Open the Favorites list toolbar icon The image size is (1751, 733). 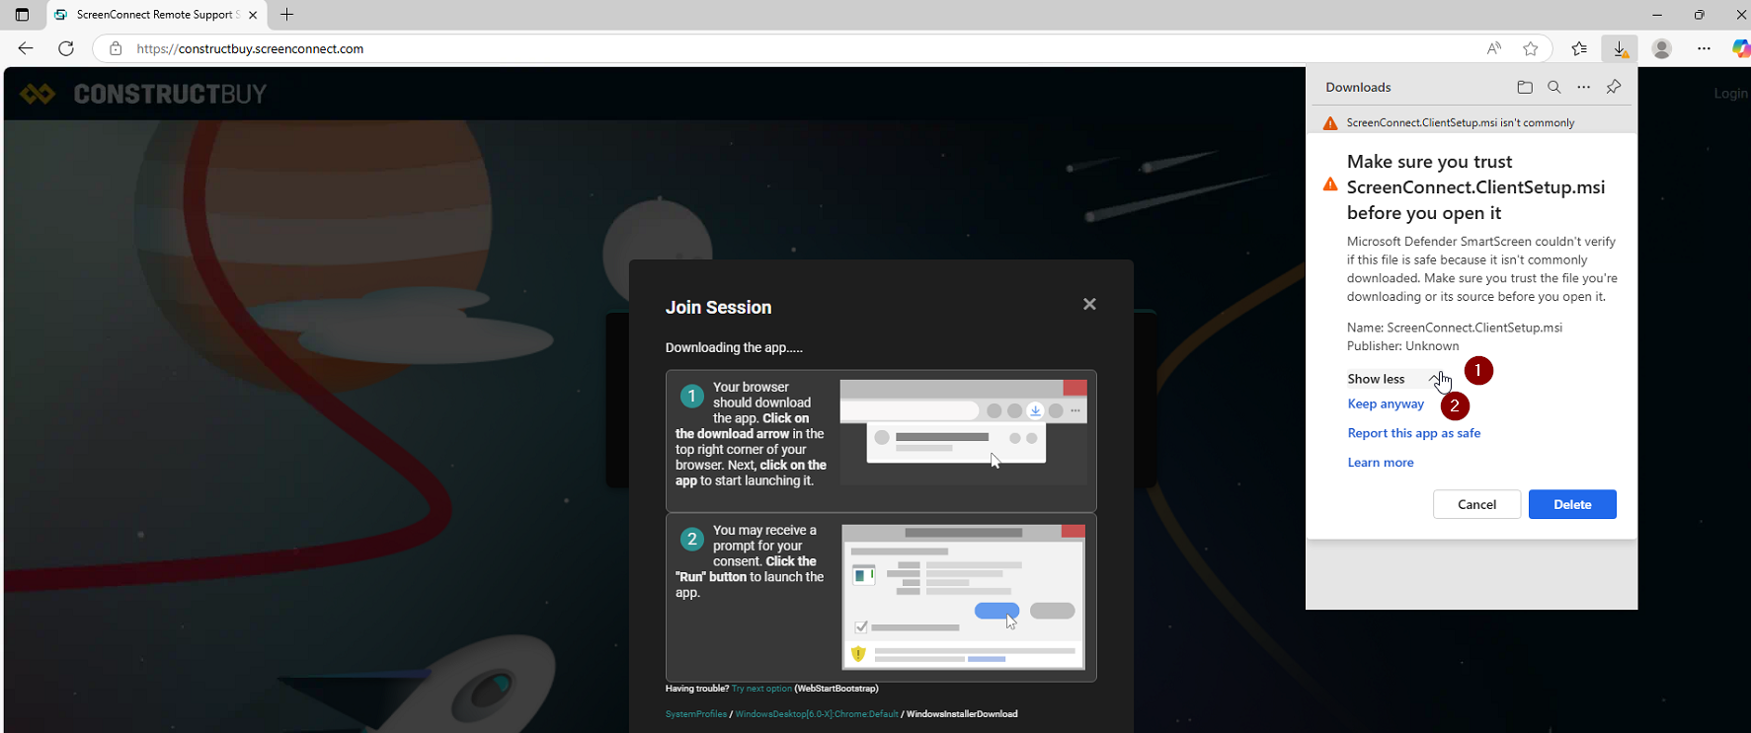point(1579,48)
